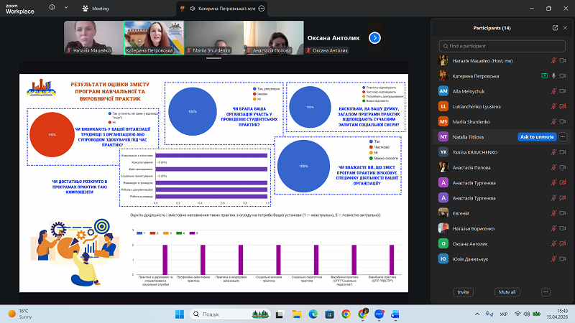Viewport: 575px width, 323px height.
Task: Click the Ask to unmute button
Action: tap(536, 136)
